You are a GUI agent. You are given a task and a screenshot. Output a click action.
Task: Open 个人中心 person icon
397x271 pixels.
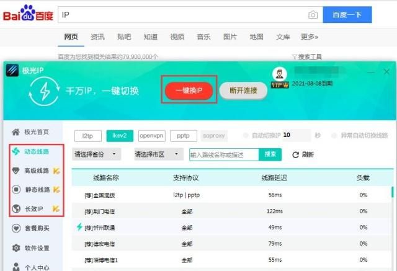(x=16, y=267)
